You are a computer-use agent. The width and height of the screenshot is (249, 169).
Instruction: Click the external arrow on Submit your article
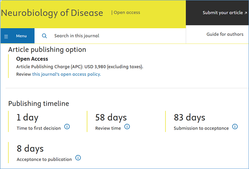click(x=246, y=13)
